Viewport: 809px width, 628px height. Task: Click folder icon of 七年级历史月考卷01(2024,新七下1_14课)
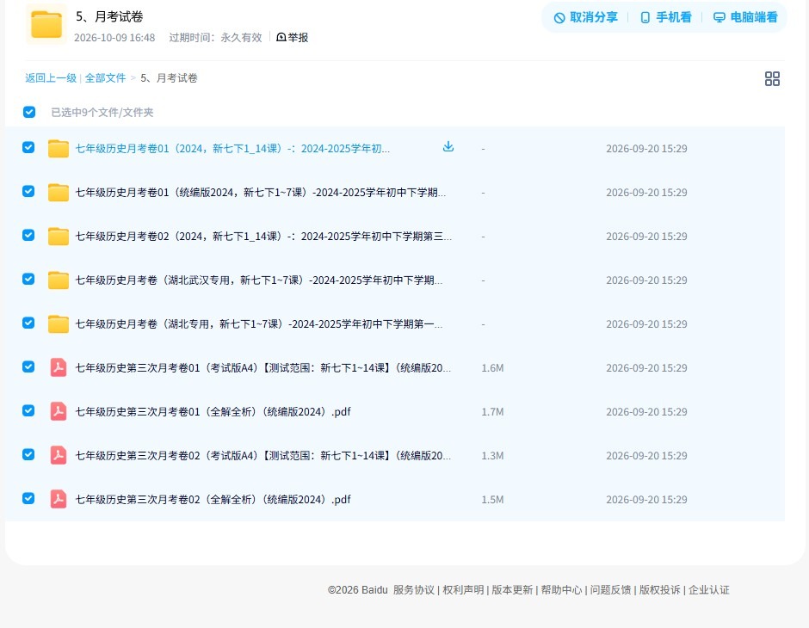[59, 149]
